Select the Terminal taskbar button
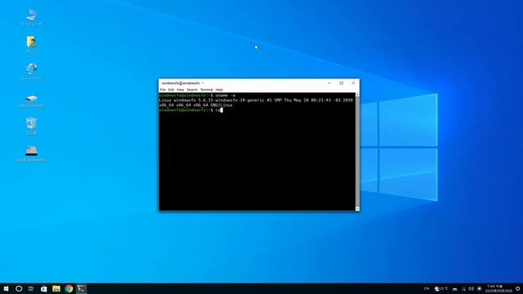The width and height of the screenshot is (523, 294). [x=82, y=288]
